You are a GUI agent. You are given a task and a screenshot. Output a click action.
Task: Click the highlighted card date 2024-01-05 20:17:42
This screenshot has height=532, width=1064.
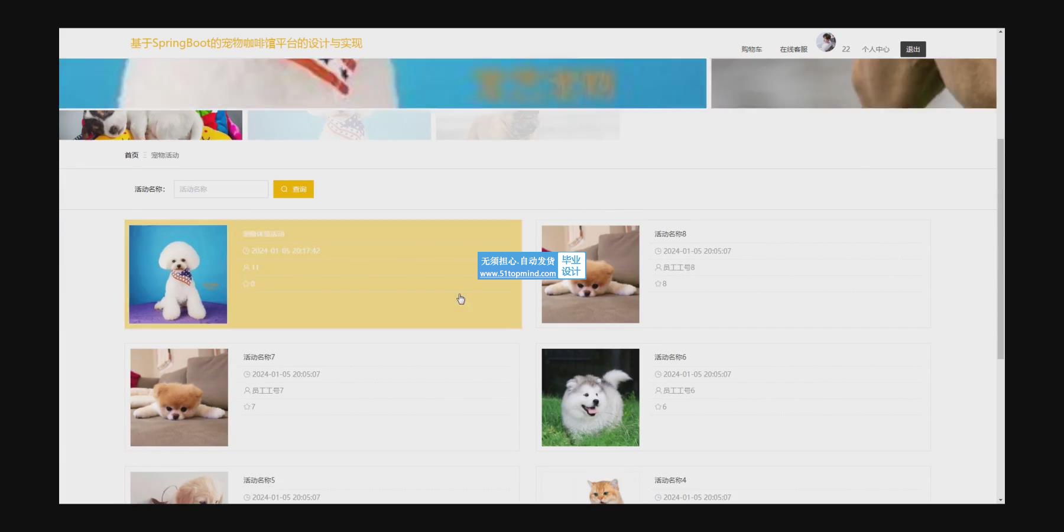[286, 251]
